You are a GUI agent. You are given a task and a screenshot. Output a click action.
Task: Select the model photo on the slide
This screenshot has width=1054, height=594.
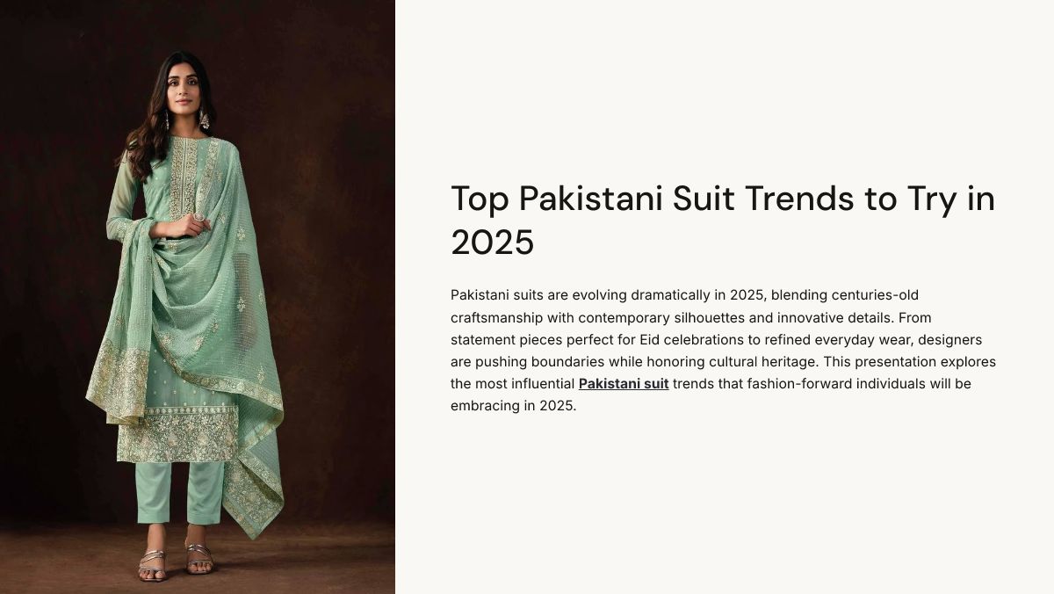click(x=198, y=297)
